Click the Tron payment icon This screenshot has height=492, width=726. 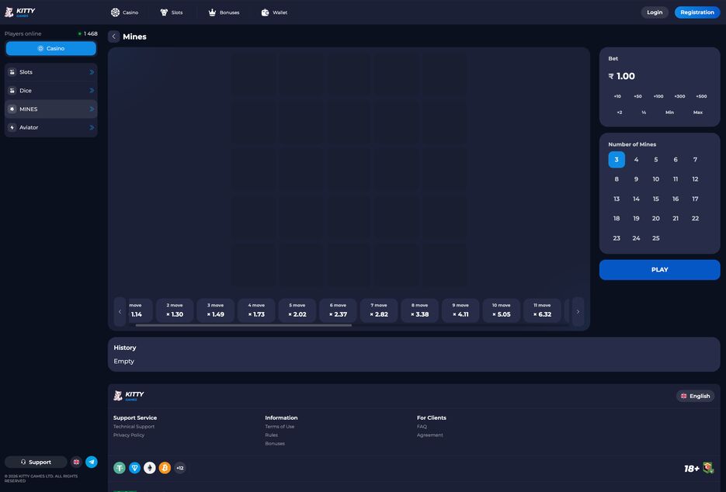tap(135, 468)
